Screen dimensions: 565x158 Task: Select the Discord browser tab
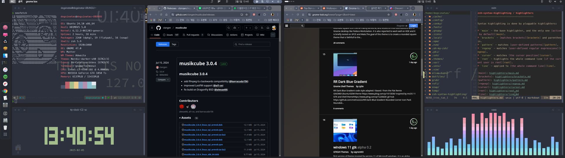click(x=399, y=8)
